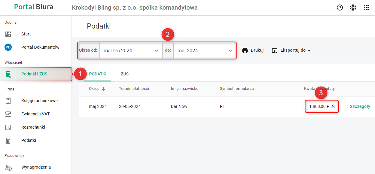
Task: Click the Księgi rachunkowe sidebar icon
Action: (8, 101)
